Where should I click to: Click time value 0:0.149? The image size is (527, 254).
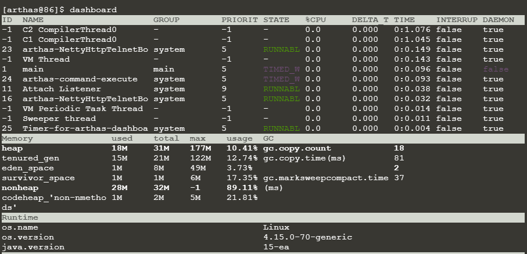412,49
